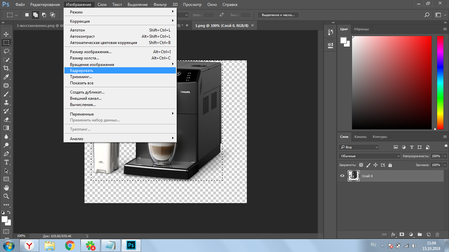The width and height of the screenshot is (449, 252).
Task: Adjust the hue slider strip
Action: [440, 82]
